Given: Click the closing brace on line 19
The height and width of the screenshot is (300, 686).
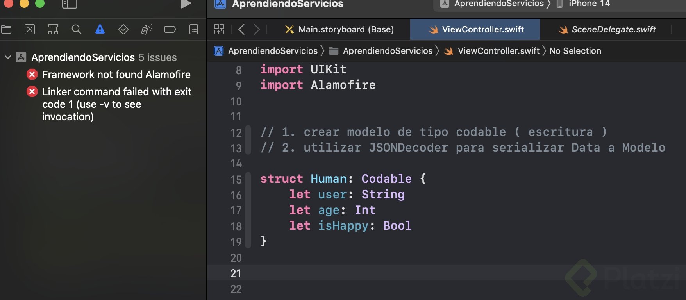Looking at the screenshot, I should point(264,241).
